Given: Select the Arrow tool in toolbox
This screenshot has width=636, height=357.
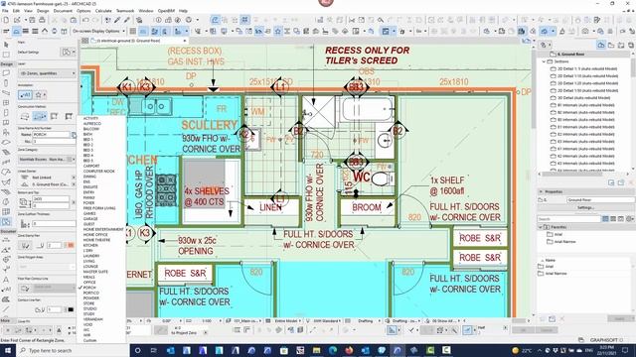Looking at the screenshot, I should [x=6, y=45].
